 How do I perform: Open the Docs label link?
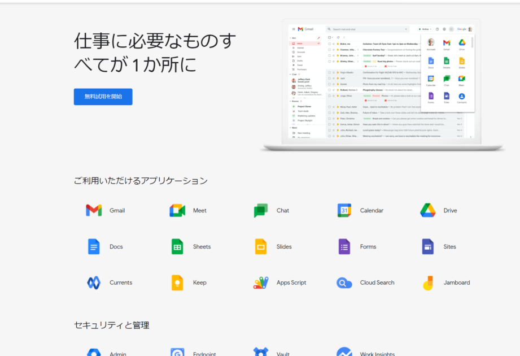(116, 246)
